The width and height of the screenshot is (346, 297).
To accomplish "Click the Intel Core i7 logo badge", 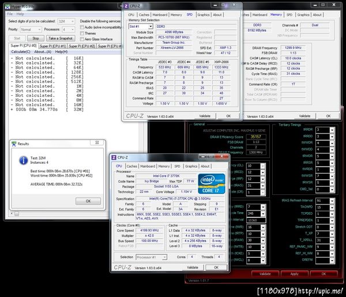I will [x=212, y=183].
